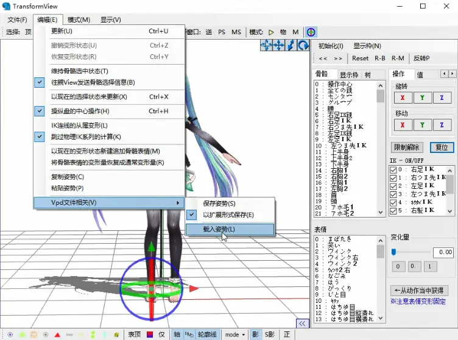
Task: Switch to the 显示枠 tab
Action: coord(349,75)
